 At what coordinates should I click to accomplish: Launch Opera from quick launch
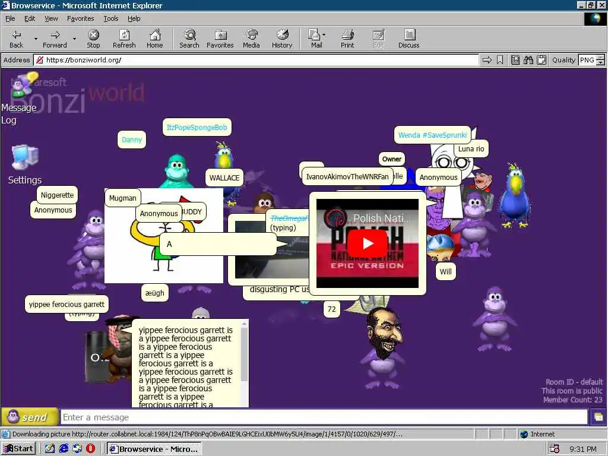pyautogui.click(x=90, y=449)
